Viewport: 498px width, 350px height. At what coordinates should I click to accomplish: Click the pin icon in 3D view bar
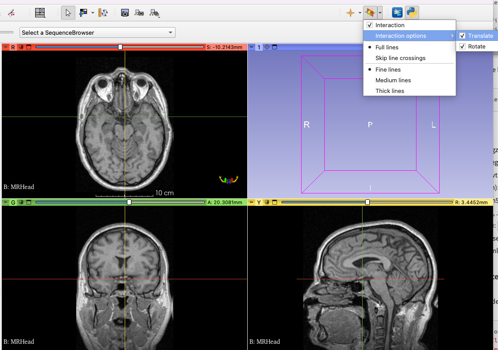pyautogui.click(x=251, y=47)
